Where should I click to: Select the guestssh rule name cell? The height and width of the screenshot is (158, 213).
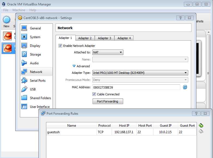point(71,132)
